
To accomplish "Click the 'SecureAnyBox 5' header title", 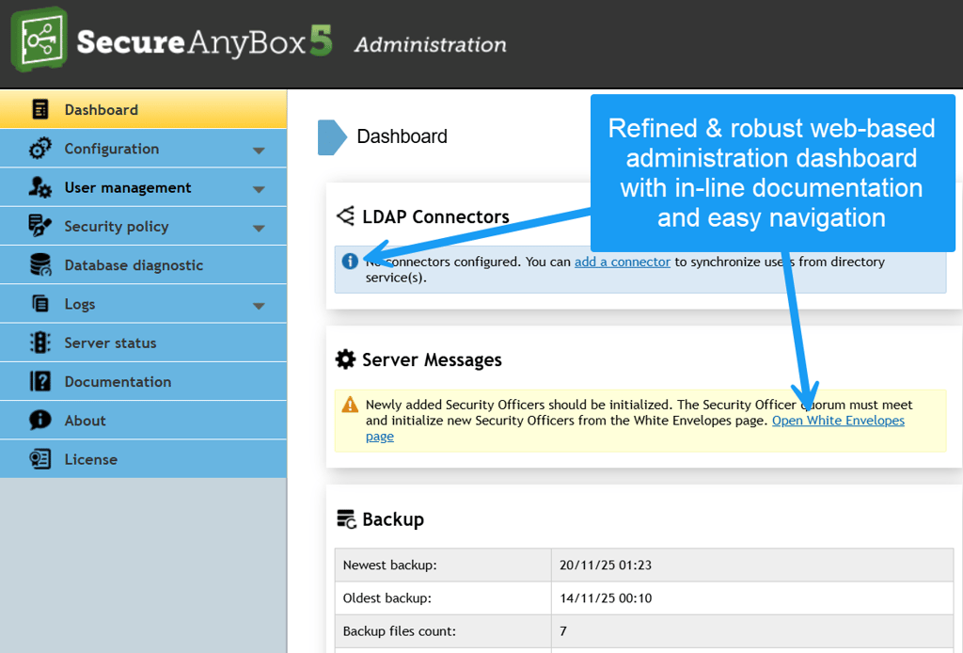I will coord(204,41).
